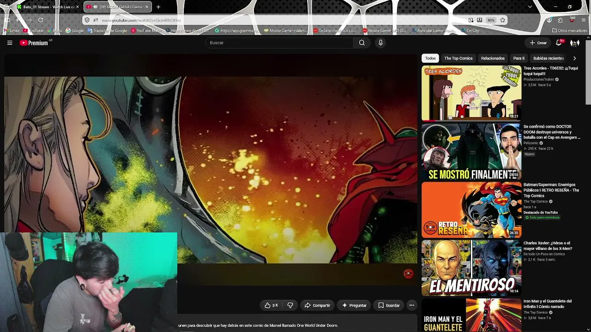Select the Para ti filter chip
The image size is (591, 332).
pos(519,59)
